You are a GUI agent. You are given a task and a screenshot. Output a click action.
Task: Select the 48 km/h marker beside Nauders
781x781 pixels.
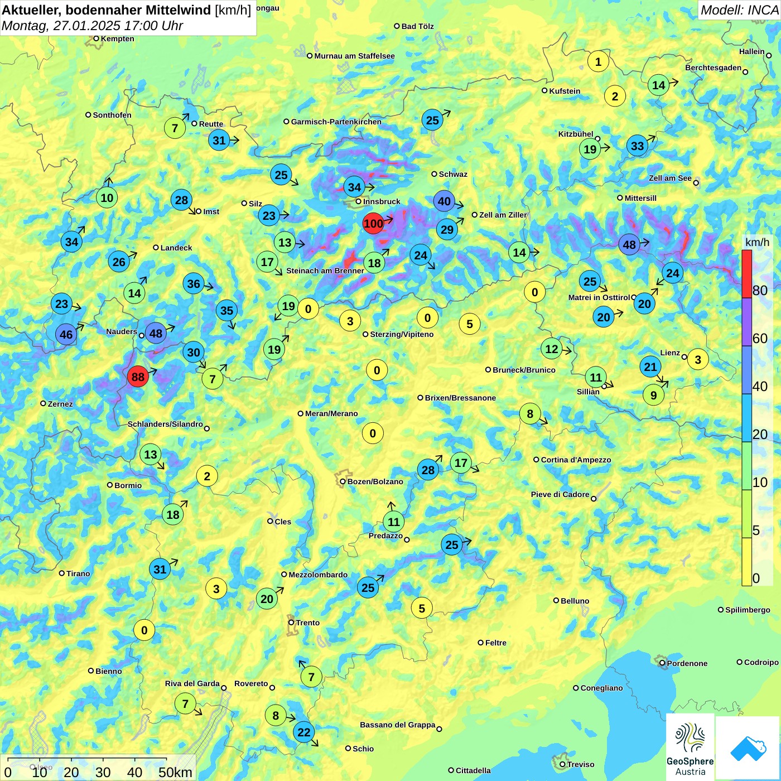(156, 334)
